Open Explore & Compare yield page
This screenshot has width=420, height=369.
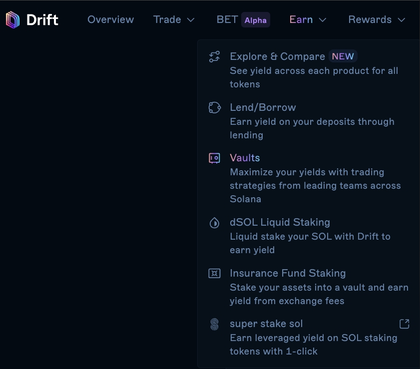pos(277,56)
